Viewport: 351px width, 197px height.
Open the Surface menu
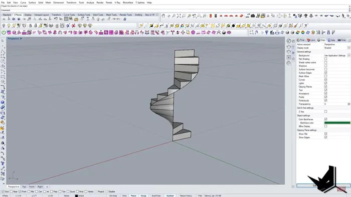point(32,2)
